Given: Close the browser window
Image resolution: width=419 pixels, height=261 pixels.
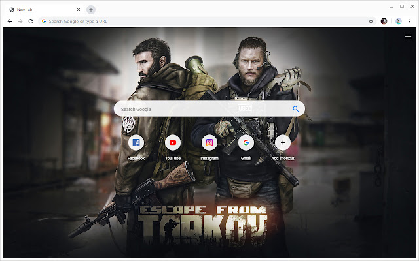Looking at the screenshot, I should pos(412,6).
